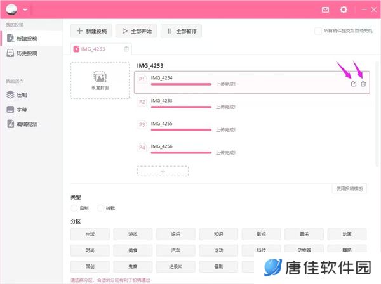The width and height of the screenshot is (381, 284).
Task: Choose the 娱乐 category
Action: pos(176,234)
